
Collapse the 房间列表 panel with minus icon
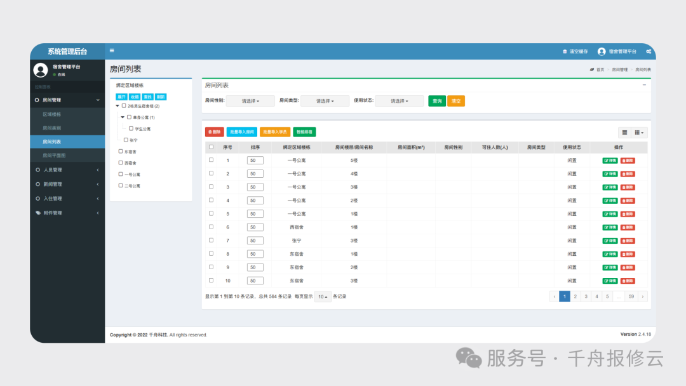[x=644, y=84]
